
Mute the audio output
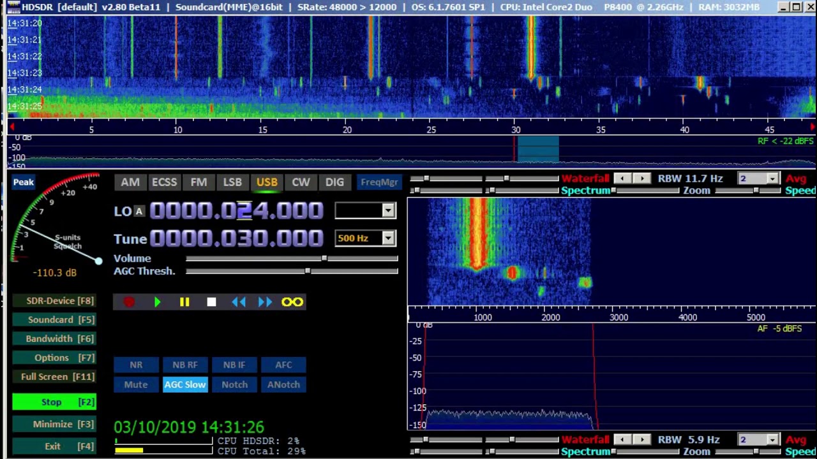(x=136, y=384)
